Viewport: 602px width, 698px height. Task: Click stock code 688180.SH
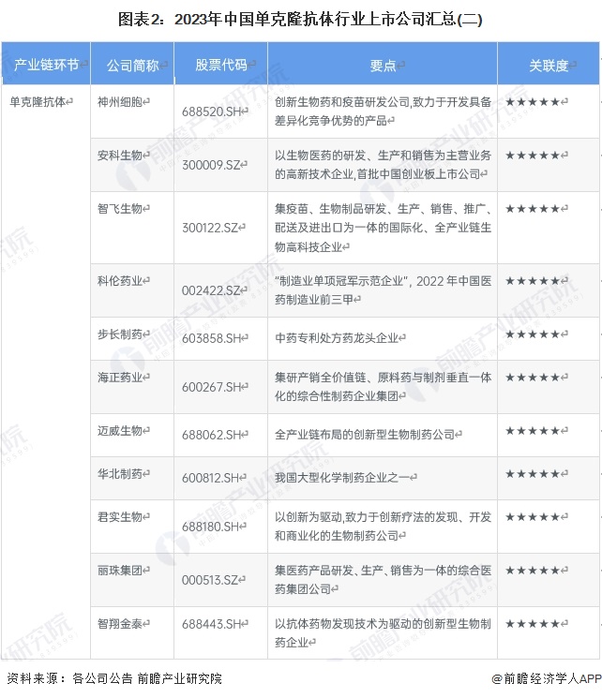coord(210,527)
